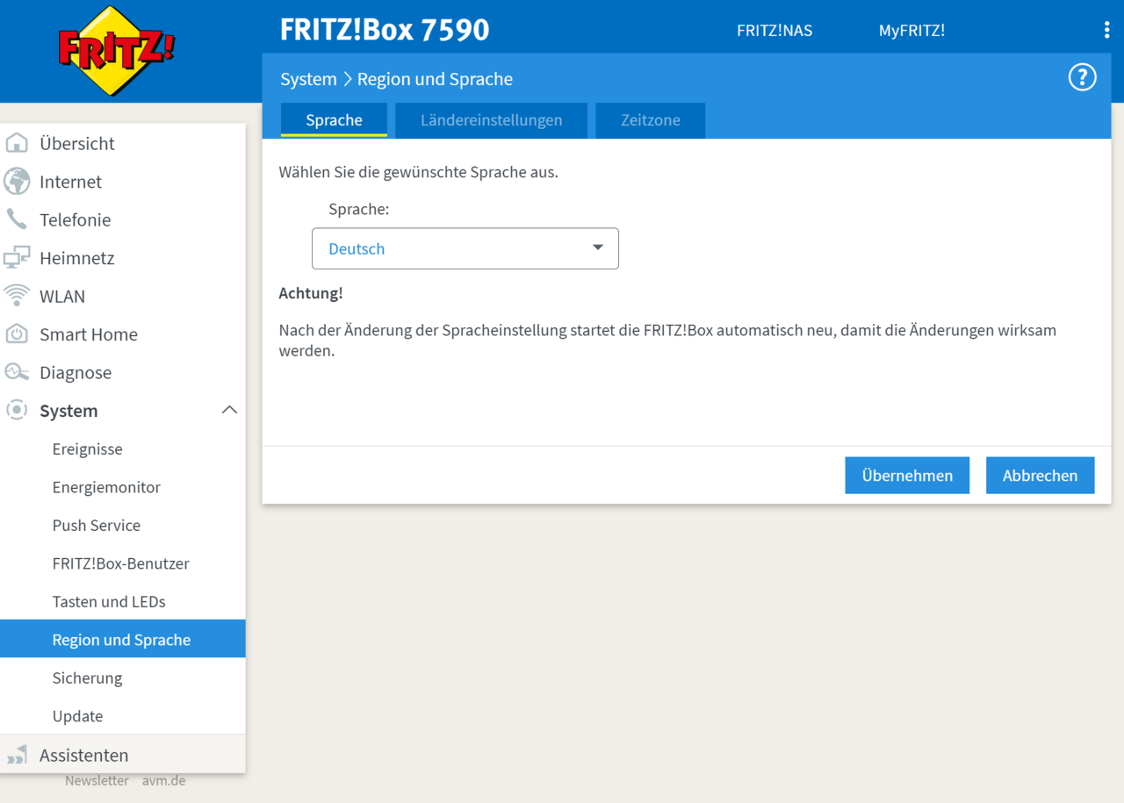Click the Internet globe icon

click(17, 182)
